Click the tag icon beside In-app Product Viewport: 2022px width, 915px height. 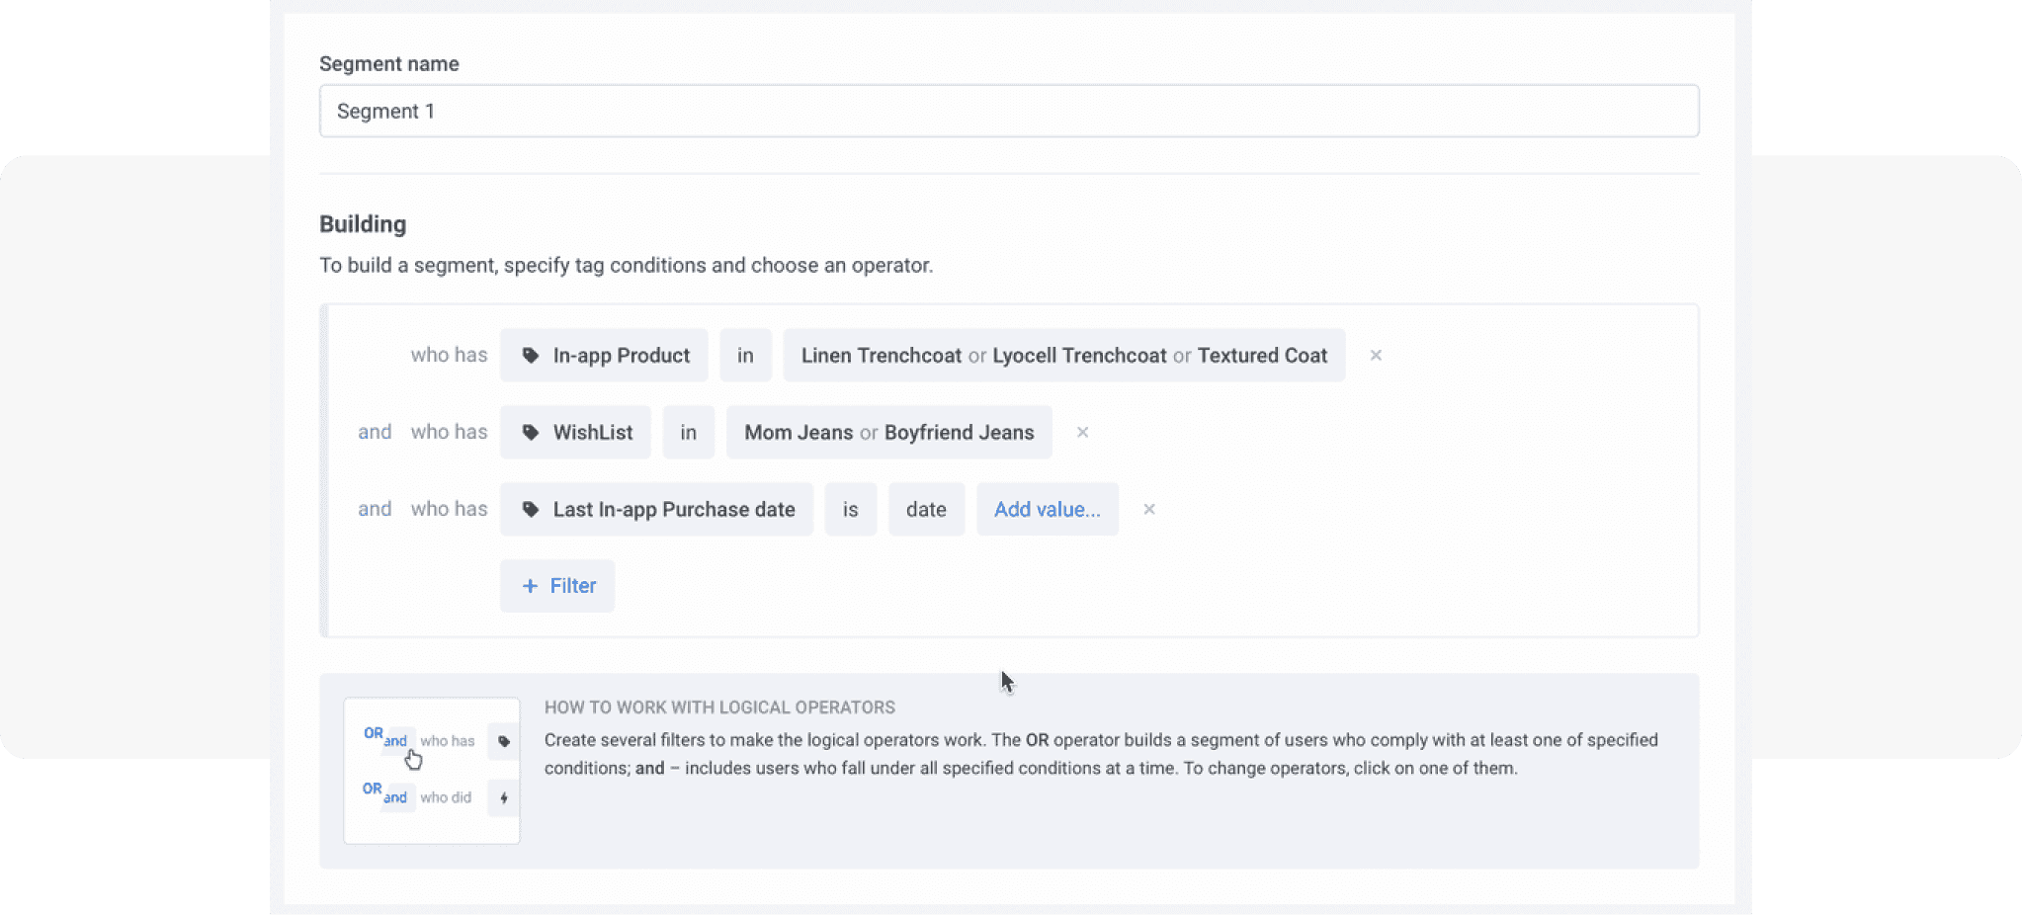pyautogui.click(x=531, y=356)
